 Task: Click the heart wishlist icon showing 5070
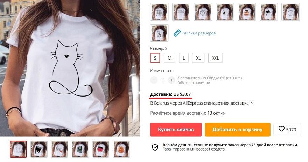[281, 129]
